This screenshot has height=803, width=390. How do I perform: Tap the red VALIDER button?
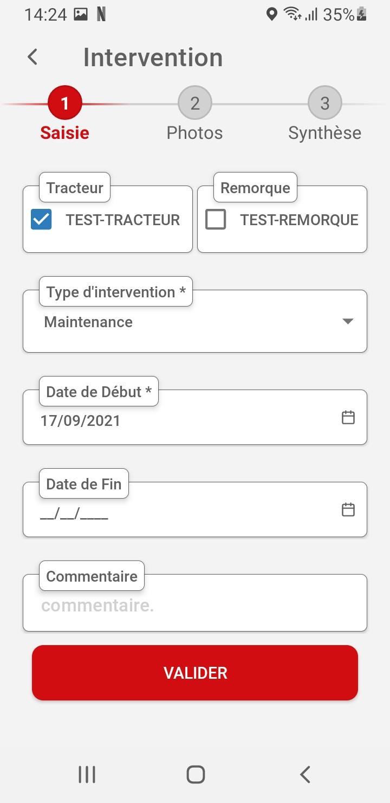[x=195, y=673]
